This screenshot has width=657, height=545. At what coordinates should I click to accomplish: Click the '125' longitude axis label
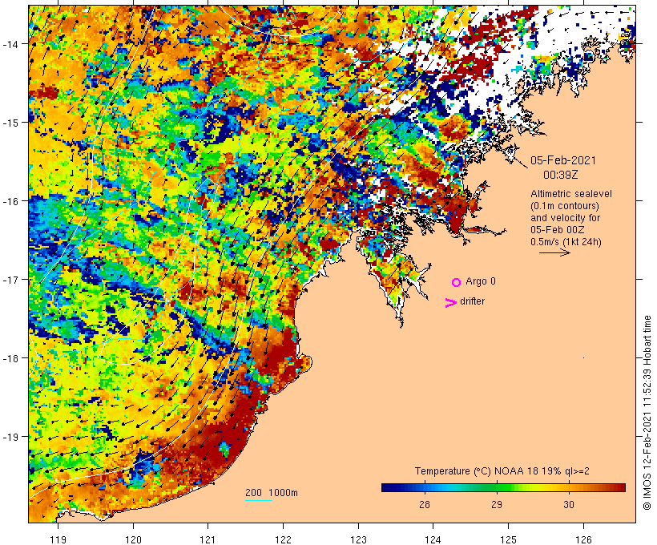click(x=508, y=539)
